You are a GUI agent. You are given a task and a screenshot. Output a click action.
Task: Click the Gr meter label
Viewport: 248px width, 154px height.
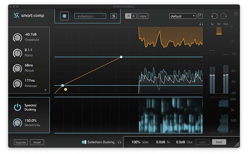[219, 24]
